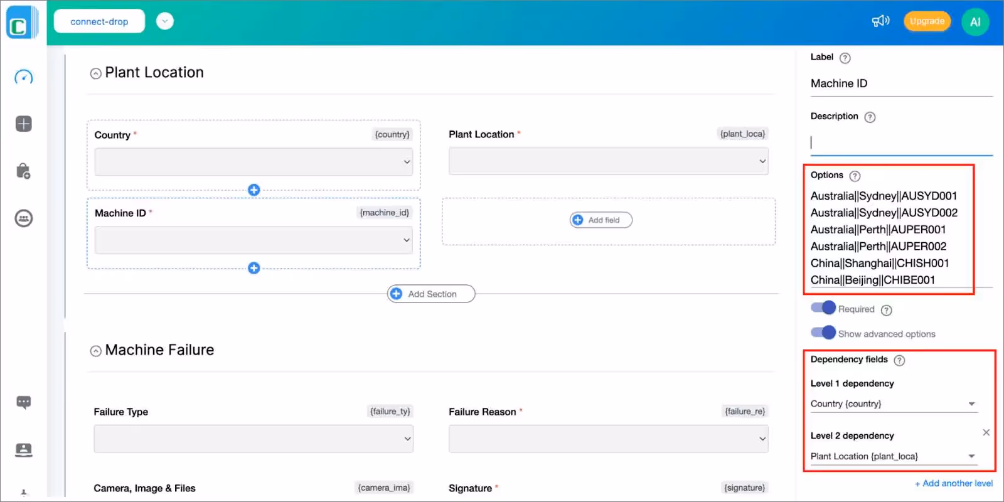The width and height of the screenshot is (1004, 502).
Task: Toggle the Required switch
Action: pyautogui.click(x=823, y=307)
